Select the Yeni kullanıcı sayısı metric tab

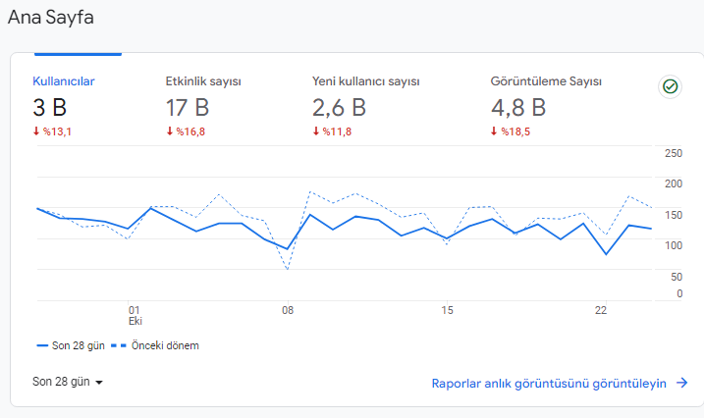pyautogui.click(x=366, y=81)
